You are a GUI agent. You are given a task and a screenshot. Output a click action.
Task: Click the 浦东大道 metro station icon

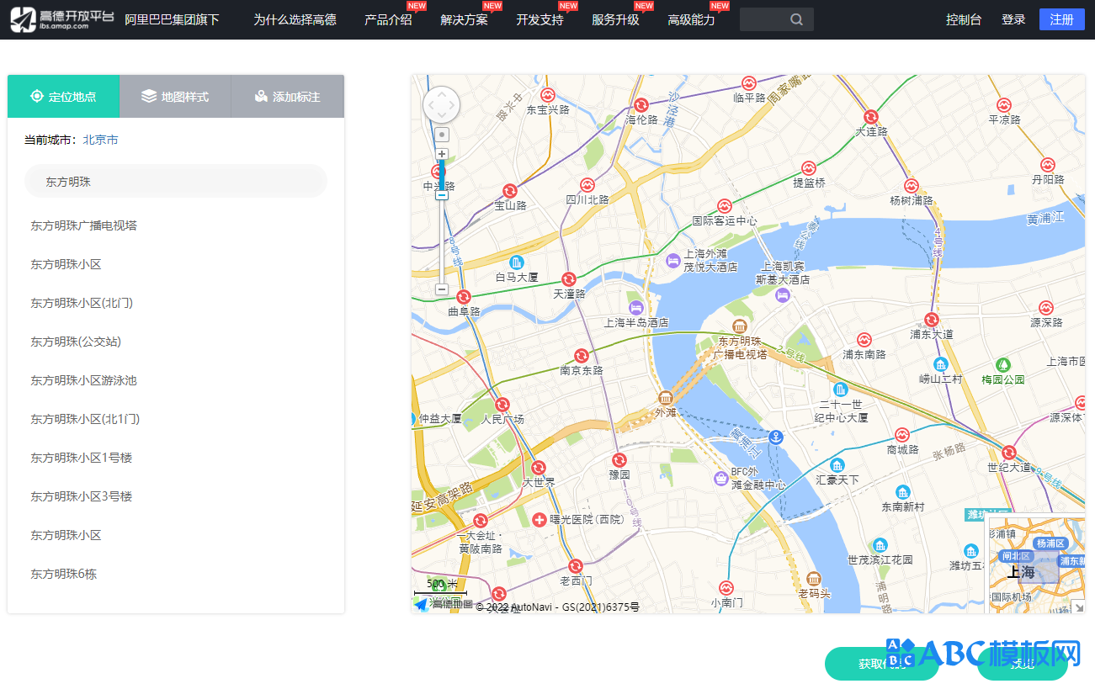point(931,320)
